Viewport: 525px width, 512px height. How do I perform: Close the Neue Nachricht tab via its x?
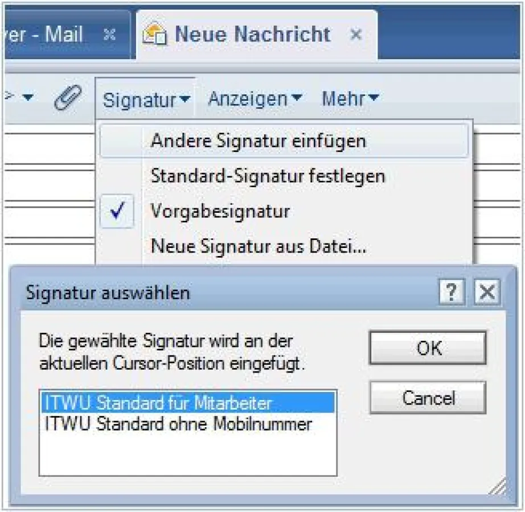point(356,34)
